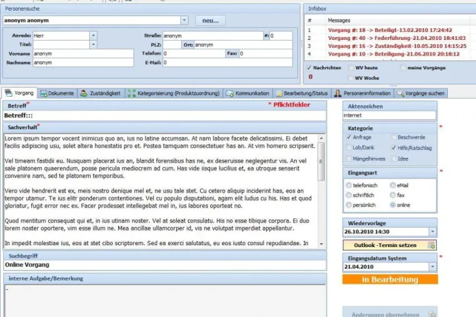Screen dimensions: 476x317
Task: Click the Bearbeitung/Status note icon
Action: click(279, 94)
